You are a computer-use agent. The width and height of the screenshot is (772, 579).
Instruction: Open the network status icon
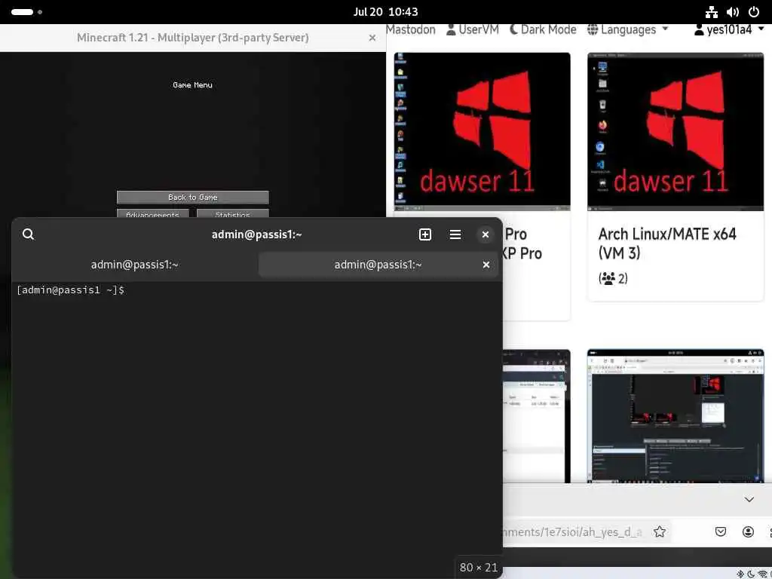coord(712,12)
